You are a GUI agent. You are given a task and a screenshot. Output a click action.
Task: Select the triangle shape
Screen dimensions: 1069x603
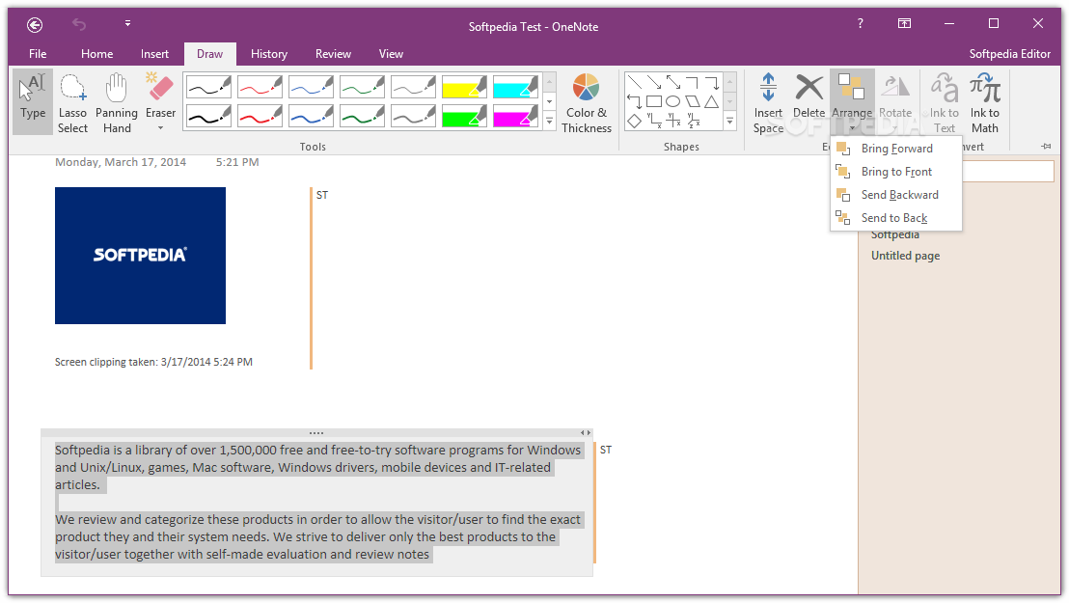pyautogui.click(x=712, y=101)
